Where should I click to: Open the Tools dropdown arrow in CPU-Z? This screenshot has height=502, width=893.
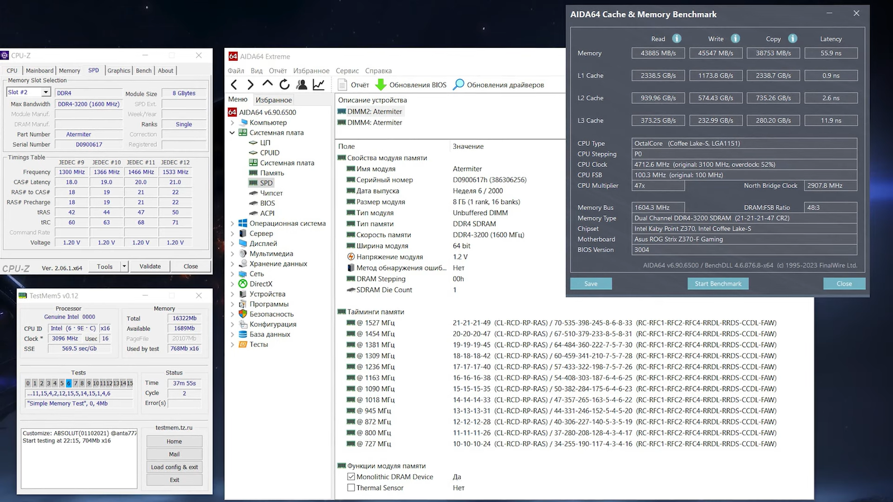pyautogui.click(x=124, y=267)
